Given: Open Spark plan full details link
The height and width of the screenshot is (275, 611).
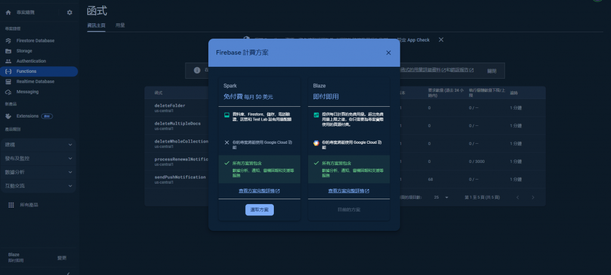Looking at the screenshot, I should 259,191.
